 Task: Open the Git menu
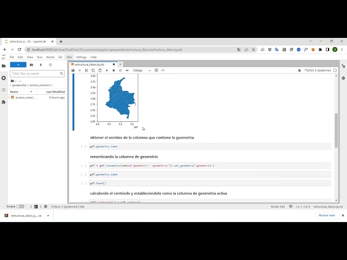click(x=60, y=57)
